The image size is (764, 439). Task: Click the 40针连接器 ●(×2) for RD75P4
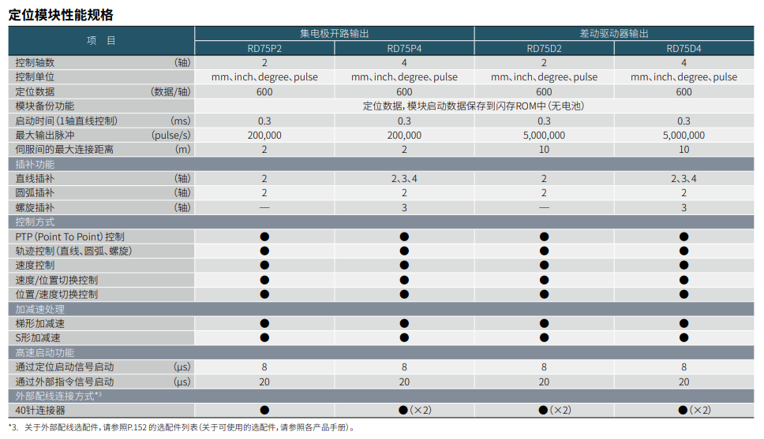point(415,411)
